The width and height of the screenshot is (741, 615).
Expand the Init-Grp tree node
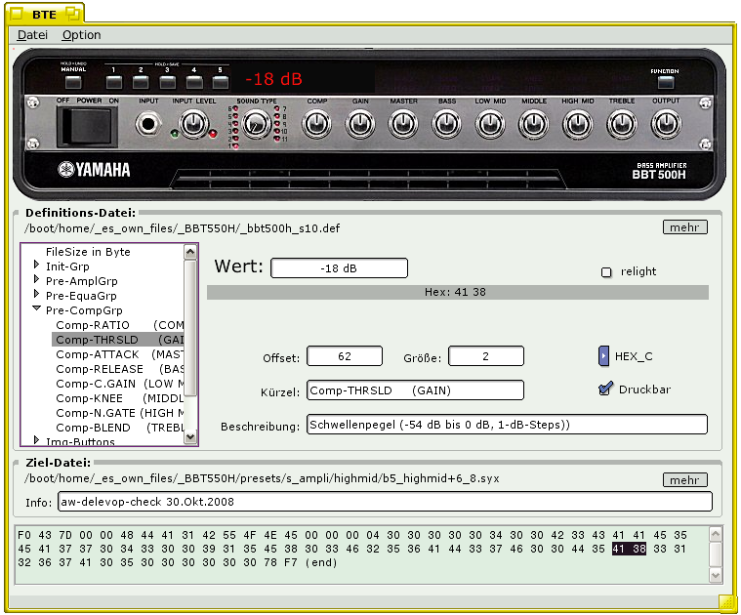pyautogui.click(x=36, y=265)
